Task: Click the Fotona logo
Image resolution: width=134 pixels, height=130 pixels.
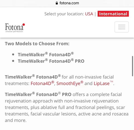Action: coord(15,28)
